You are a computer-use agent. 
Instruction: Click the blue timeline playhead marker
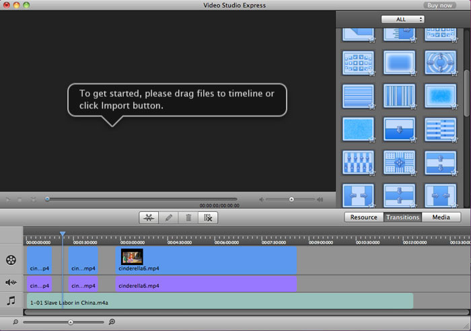63,233
